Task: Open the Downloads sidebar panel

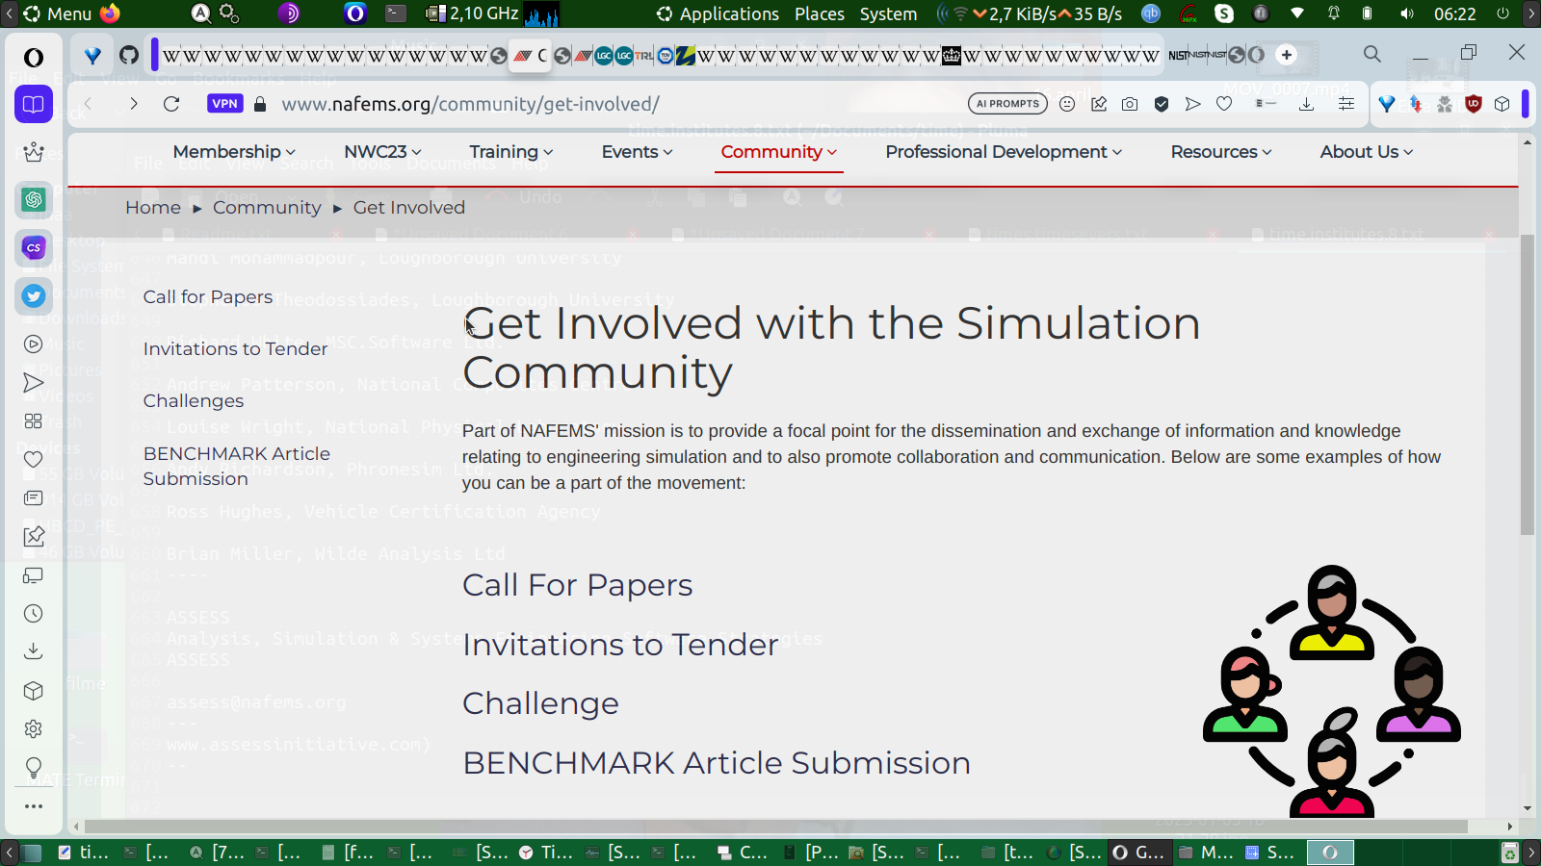Action: point(34,651)
